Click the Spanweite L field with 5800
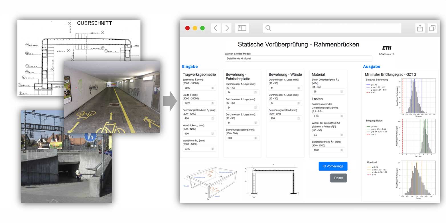The width and height of the screenshot is (446, 223). pos(199,88)
